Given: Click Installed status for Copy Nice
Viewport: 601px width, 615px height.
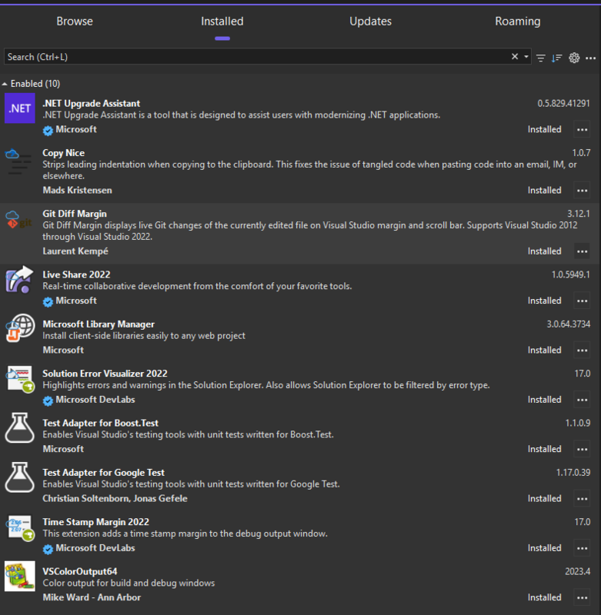Looking at the screenshot, I should coord(544,190).
